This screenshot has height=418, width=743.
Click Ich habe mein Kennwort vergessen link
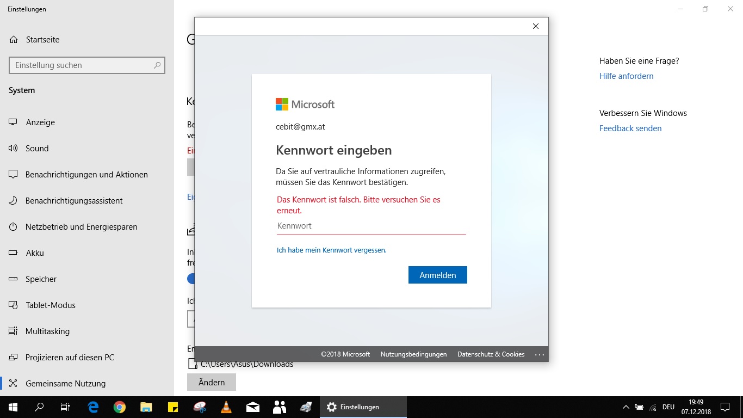332,250
